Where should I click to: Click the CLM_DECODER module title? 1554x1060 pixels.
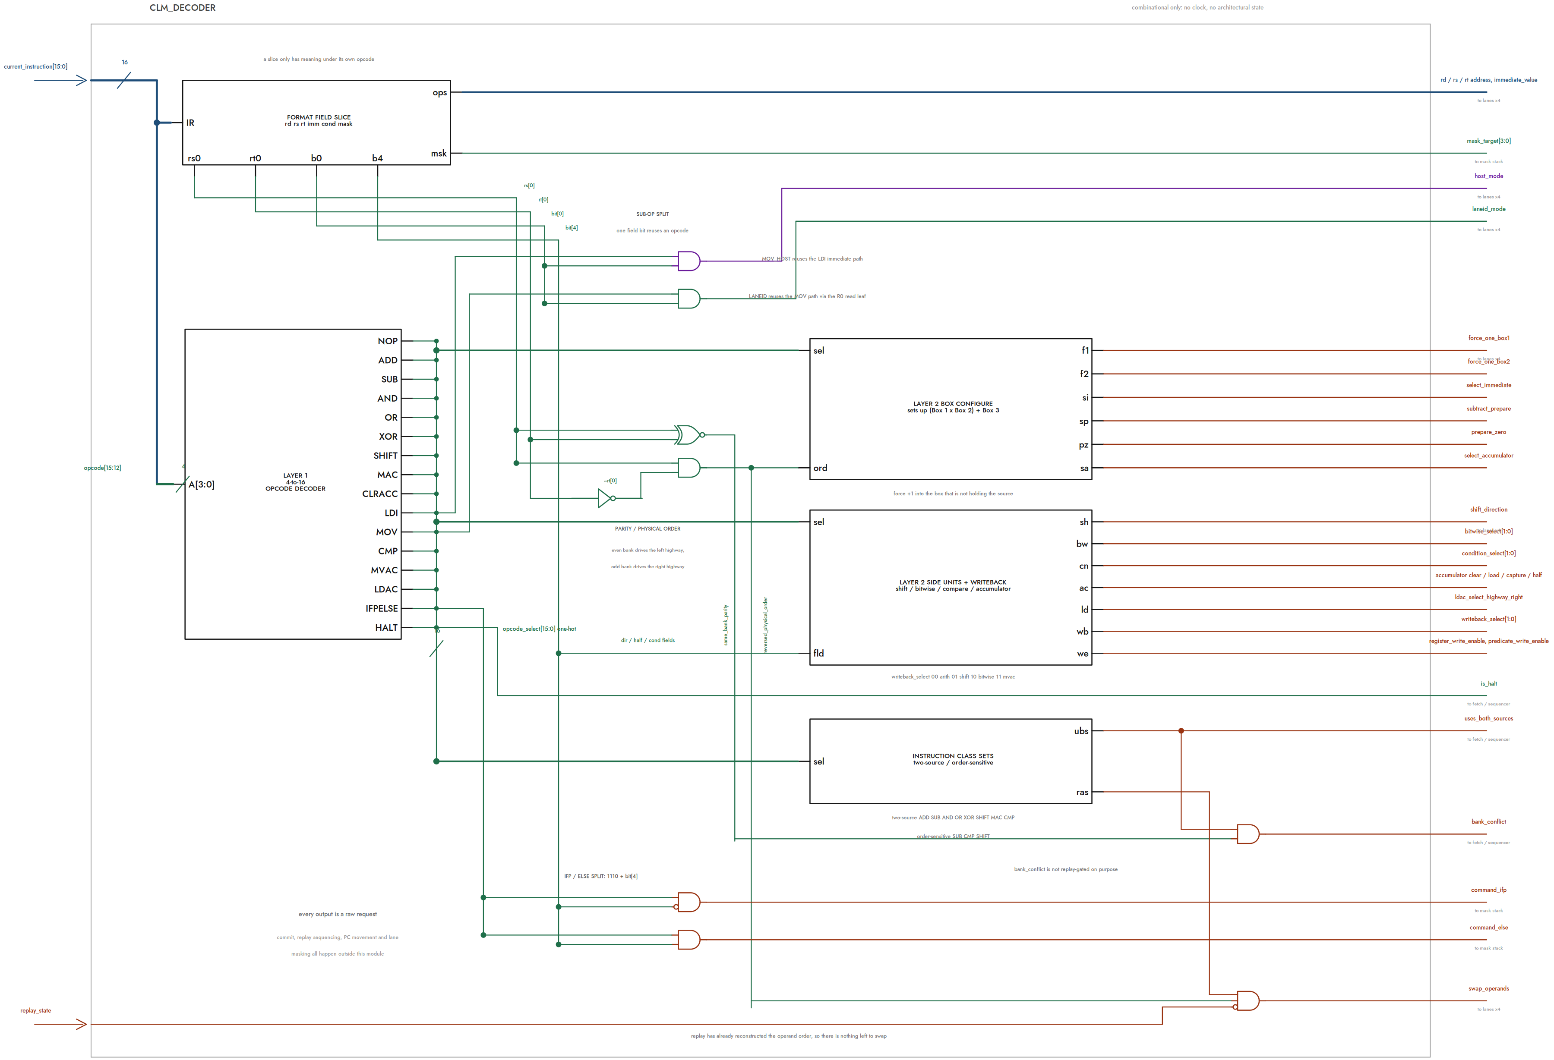click(x=183, y=7)
